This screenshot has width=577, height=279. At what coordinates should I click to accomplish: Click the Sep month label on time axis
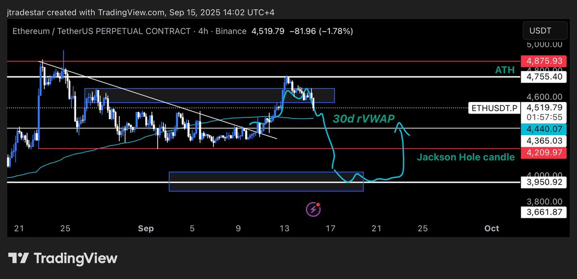146,228
